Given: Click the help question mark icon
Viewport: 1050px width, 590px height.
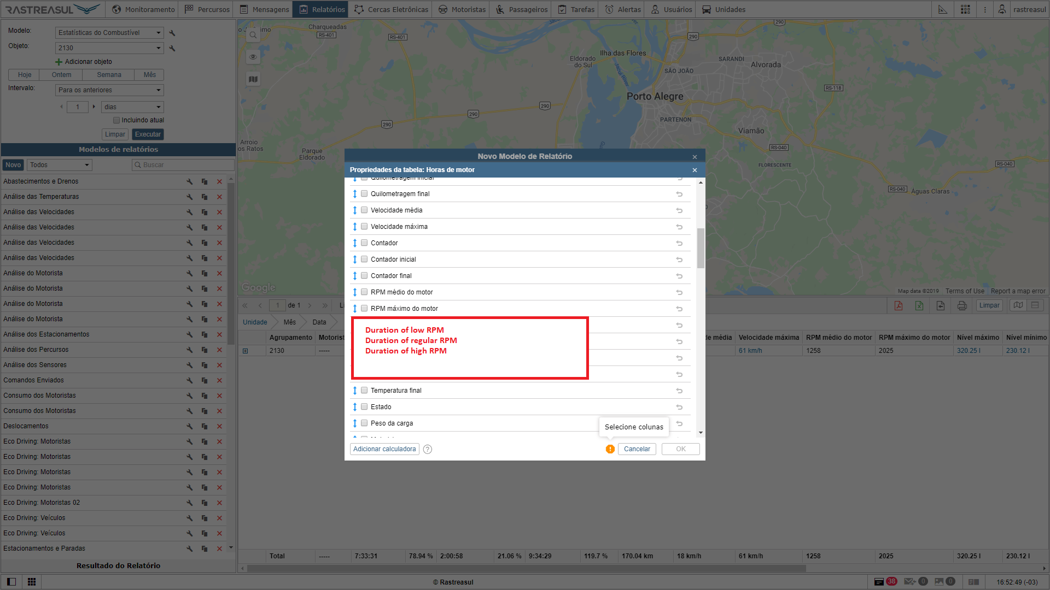Looking at the screenshot, I should pyautogui.click(x=428, y=449).
